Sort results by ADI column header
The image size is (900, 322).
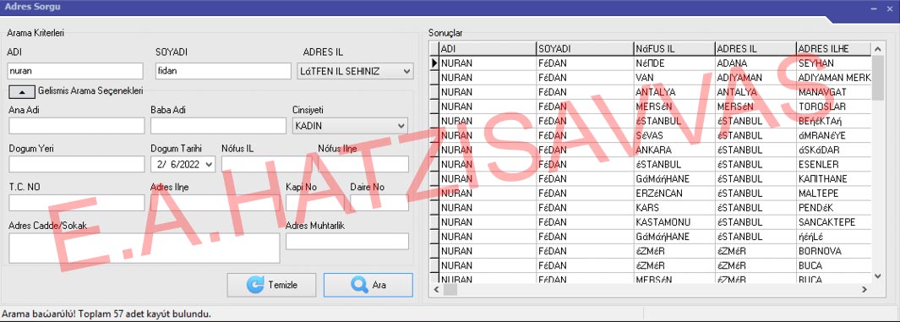pos(488,49)
